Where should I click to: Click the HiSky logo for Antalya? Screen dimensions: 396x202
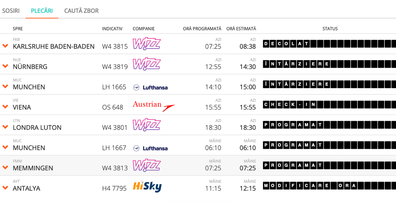tap(147, 186)
